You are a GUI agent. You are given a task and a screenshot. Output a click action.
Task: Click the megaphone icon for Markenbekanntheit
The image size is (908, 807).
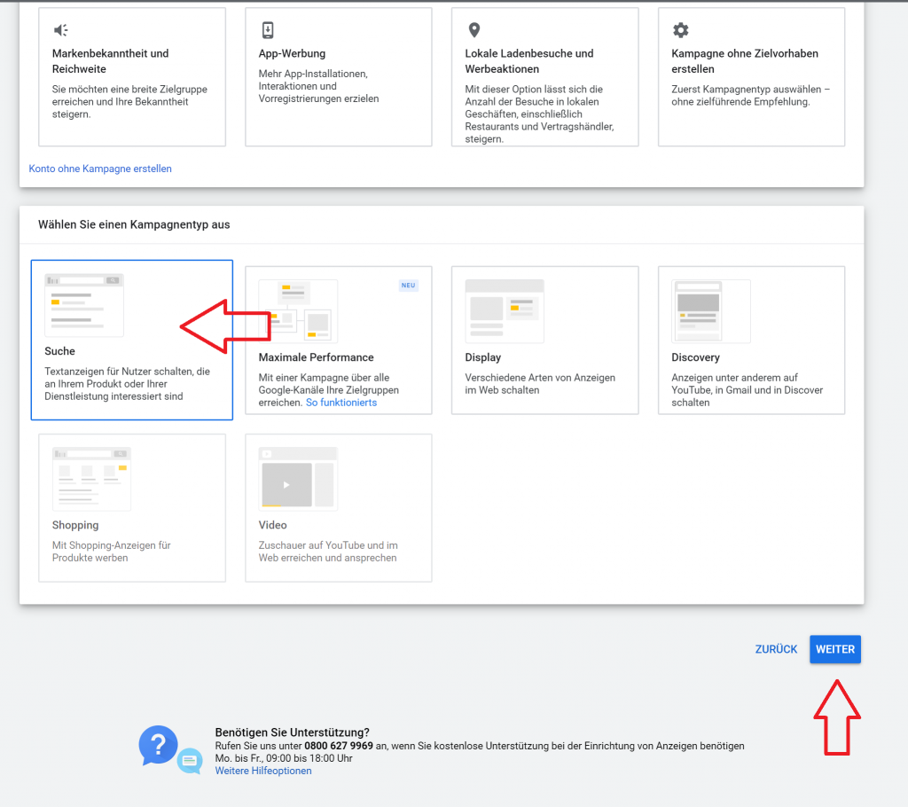pyautogui.click(x=60, y=30)
